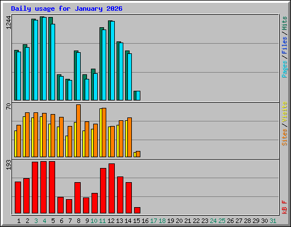Click day 20 on the x-axis
The image size is (291, 227).
pos(179,221)
